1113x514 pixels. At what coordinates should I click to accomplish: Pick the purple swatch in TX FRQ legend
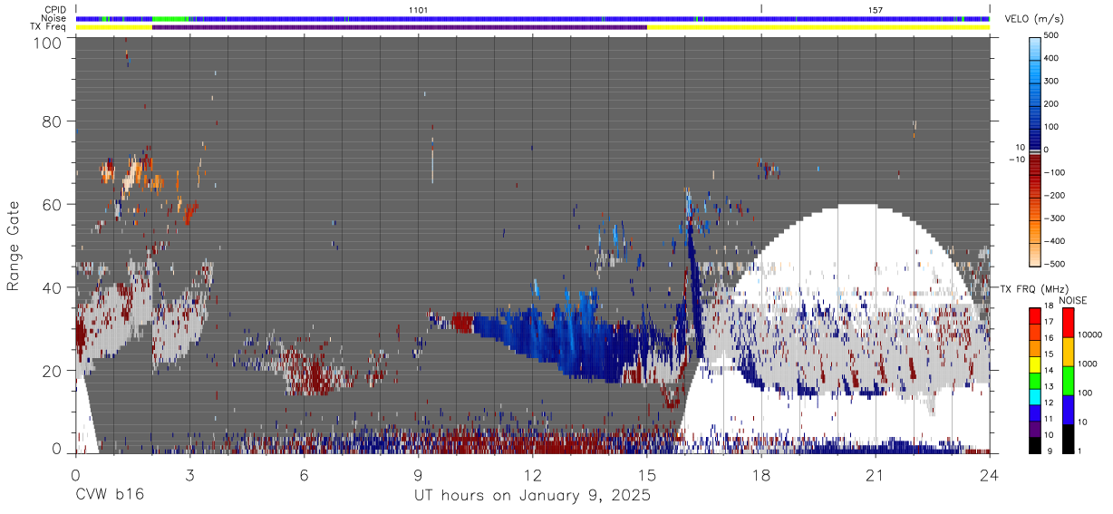point(1035,429)
